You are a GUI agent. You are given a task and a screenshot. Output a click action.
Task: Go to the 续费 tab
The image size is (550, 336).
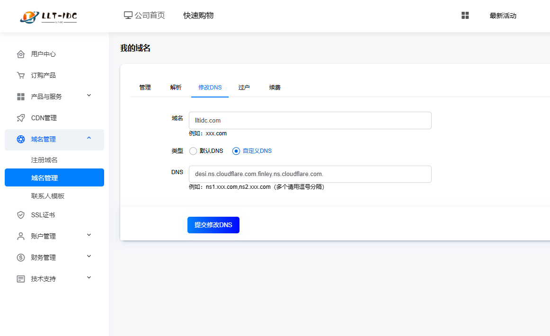point(275,88)
